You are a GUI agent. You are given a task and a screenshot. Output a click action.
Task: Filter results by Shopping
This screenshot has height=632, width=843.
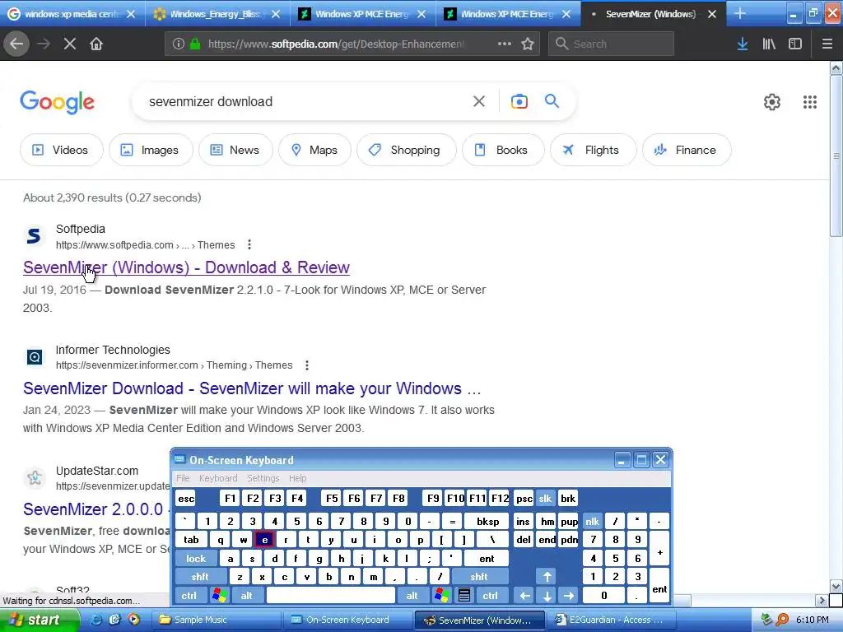(x=406, y=150)
